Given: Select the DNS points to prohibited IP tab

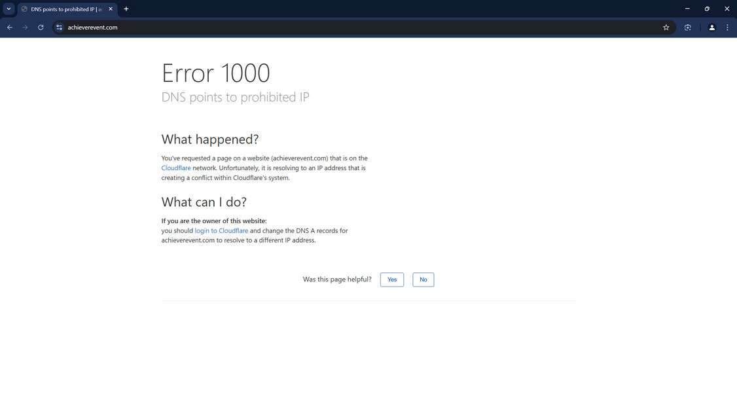Looking at the screenshot, I should pos(62,9).
